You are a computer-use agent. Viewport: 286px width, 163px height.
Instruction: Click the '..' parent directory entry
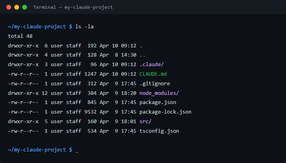click(x=143, y=56)
